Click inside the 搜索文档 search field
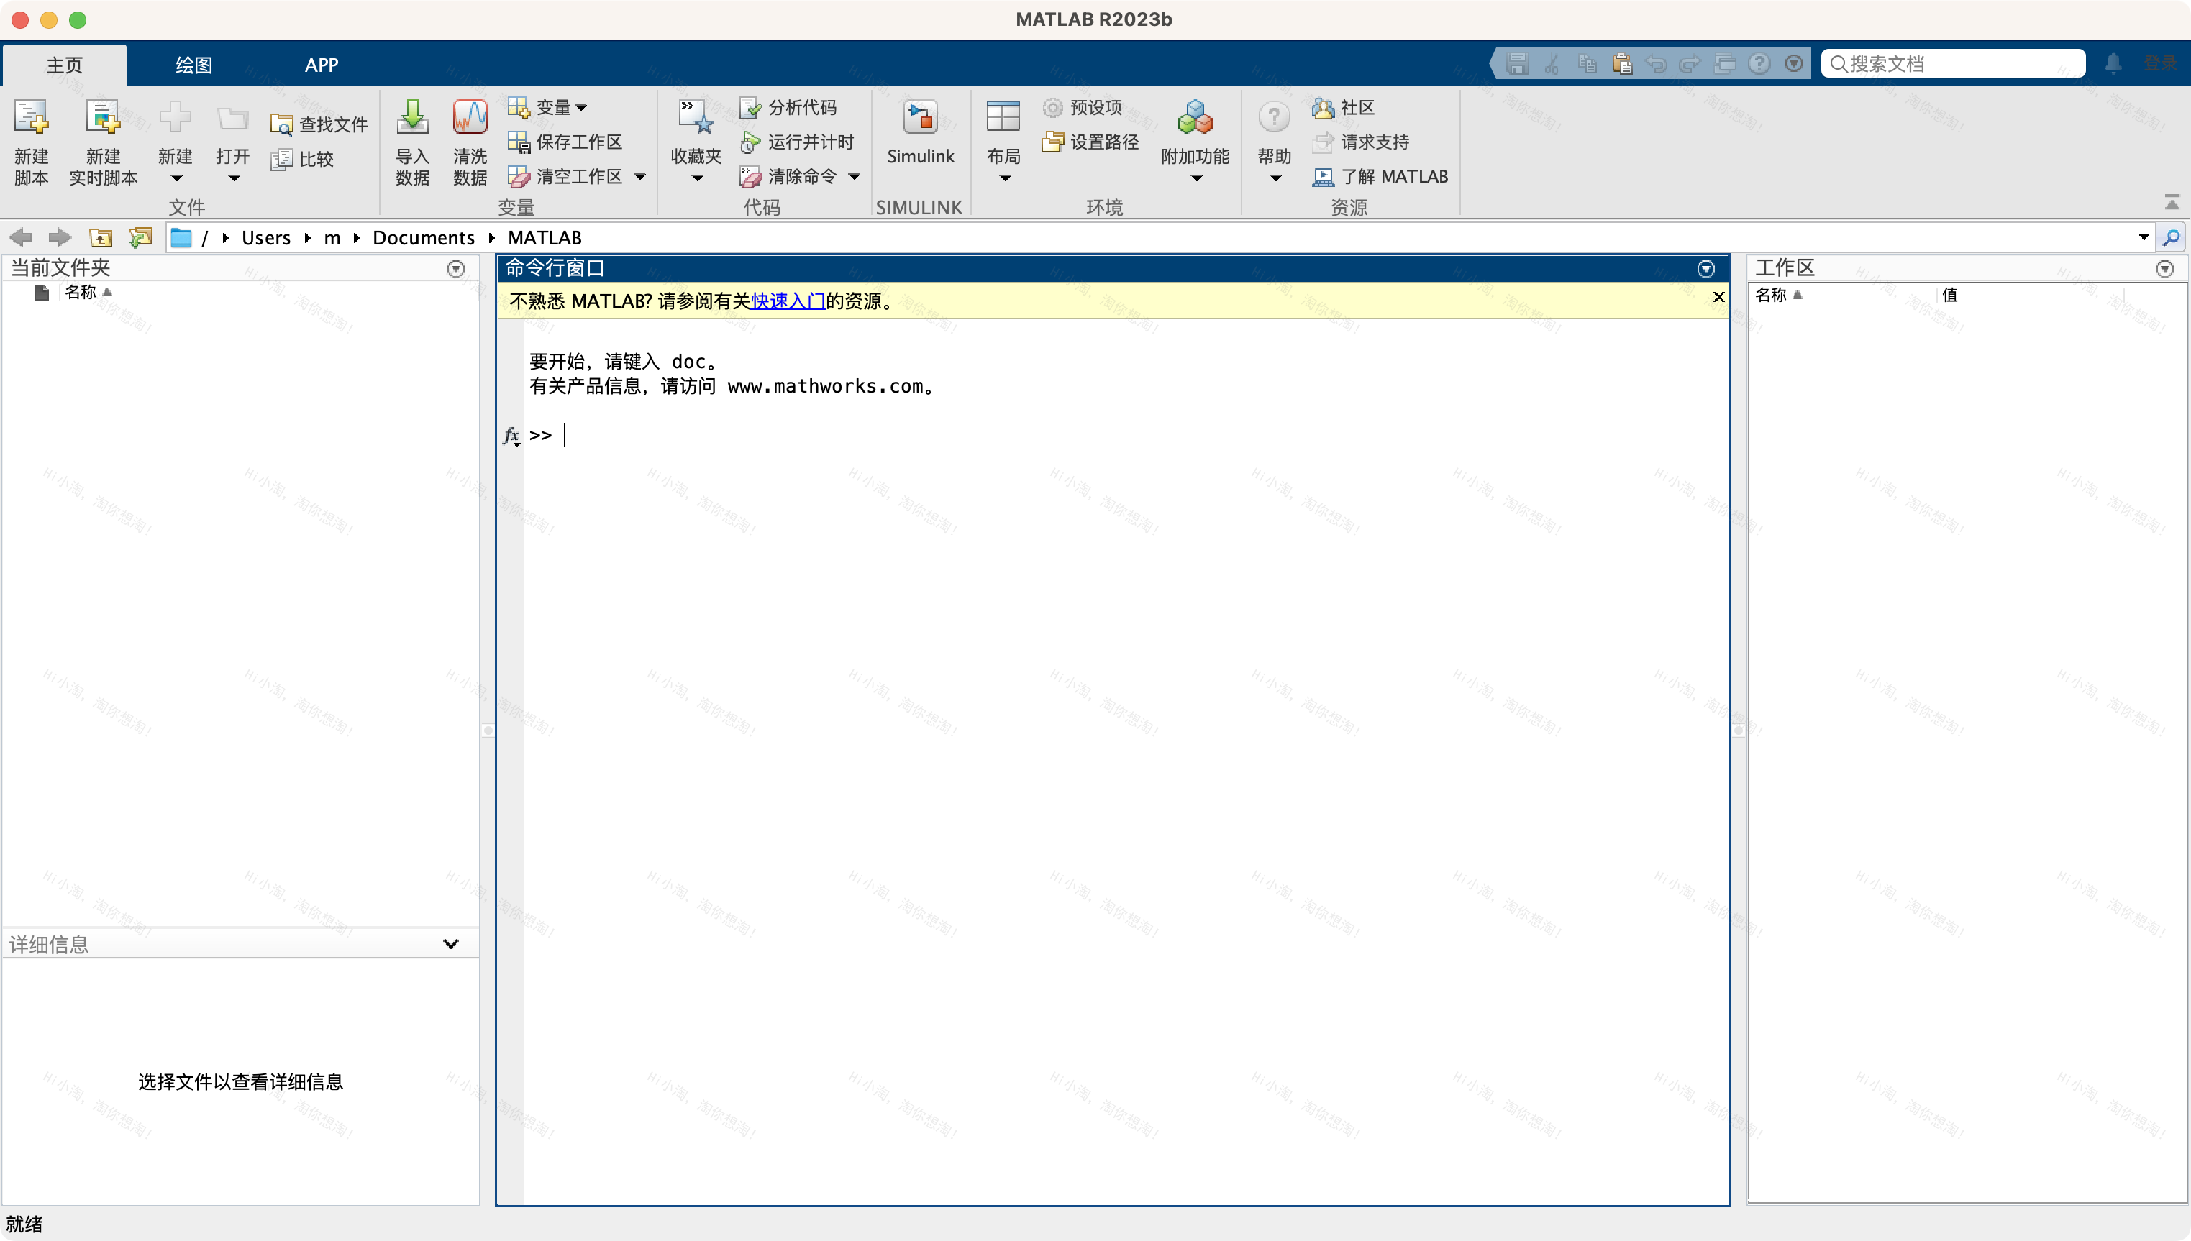Viewport: 2191px width, 1241px height. coord(1952,63)
